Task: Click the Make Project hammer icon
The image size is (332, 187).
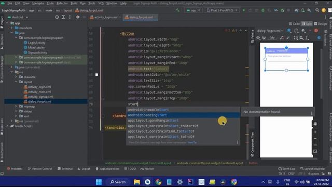Action: point(177,10)
